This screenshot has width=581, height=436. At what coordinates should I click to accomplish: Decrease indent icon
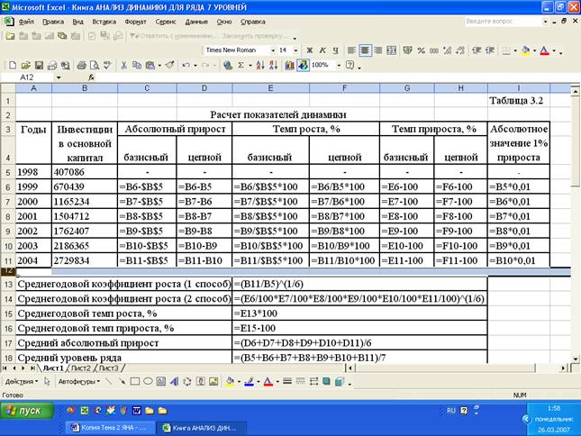point(477,50)
